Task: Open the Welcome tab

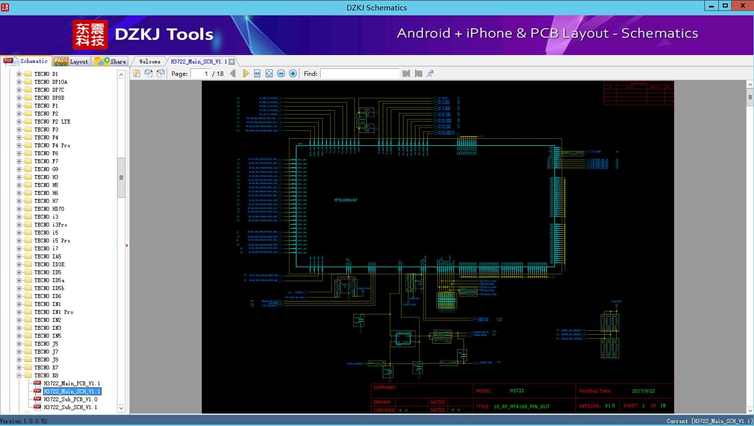Action: coord(149,61)
